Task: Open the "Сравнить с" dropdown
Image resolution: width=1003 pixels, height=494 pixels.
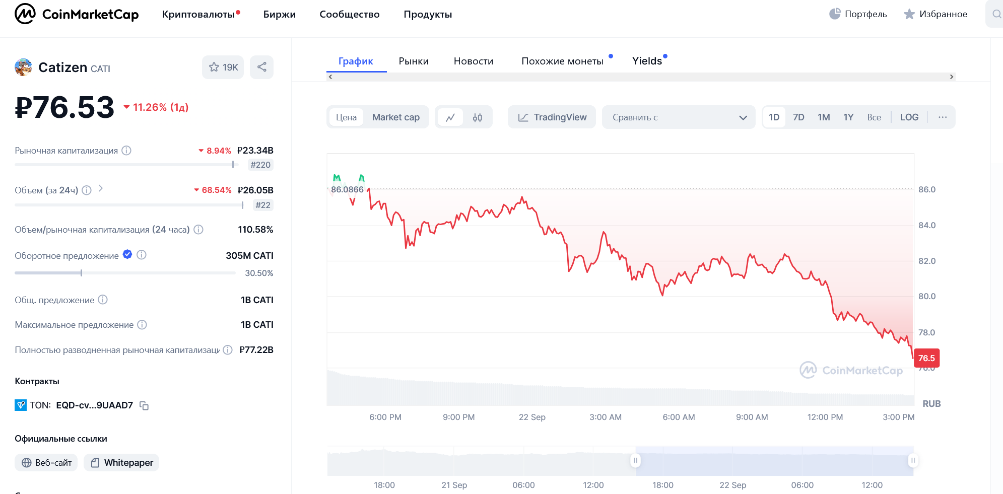Action: click(x=679, y=117)
